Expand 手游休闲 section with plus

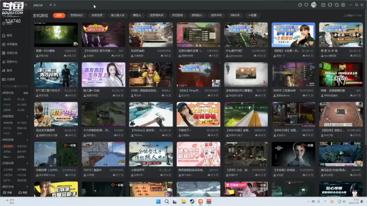coord(27,163)
